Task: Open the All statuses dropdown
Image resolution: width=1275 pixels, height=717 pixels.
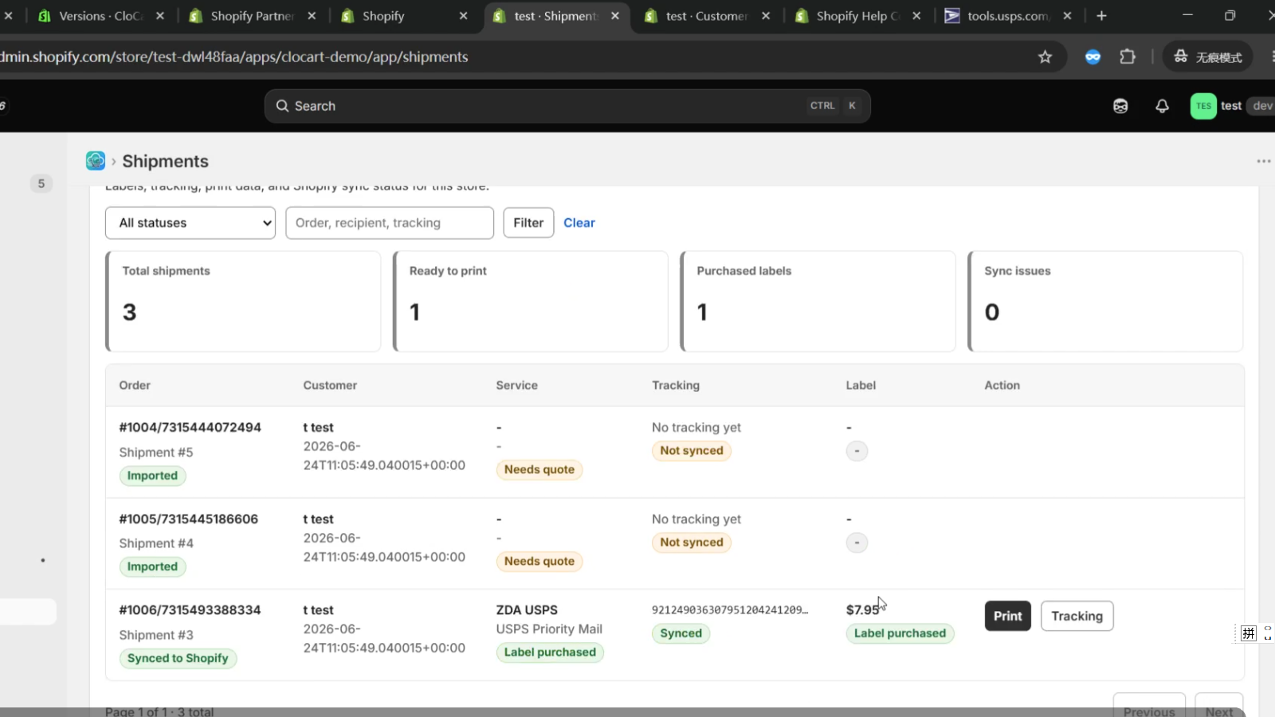Action: tap(190, 223)
